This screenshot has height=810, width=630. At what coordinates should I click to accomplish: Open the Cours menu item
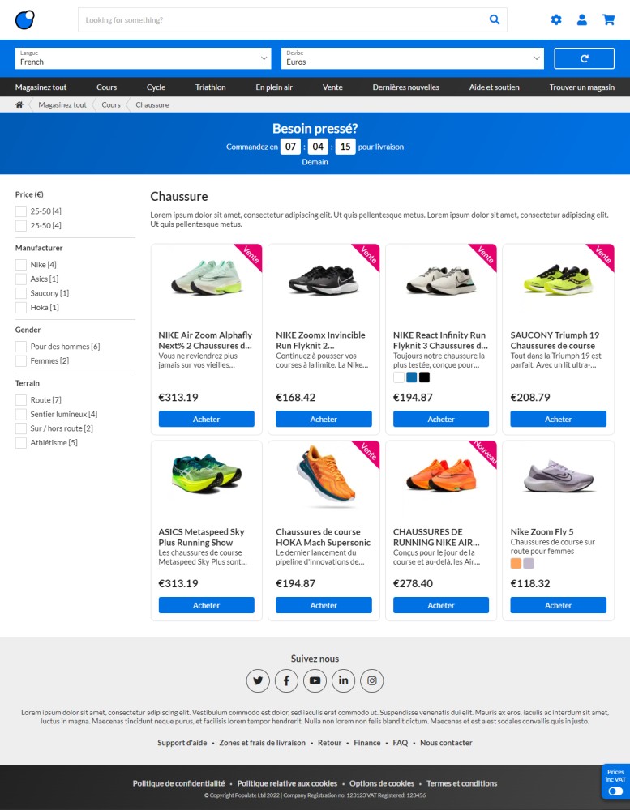pyautogui.click(x=106, y=87)
